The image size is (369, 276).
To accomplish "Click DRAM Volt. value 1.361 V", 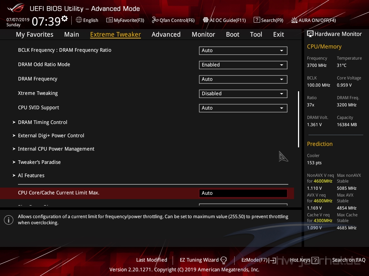I will click(x=314, y=125).
